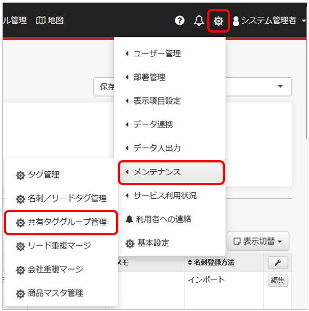Open the help question mark icon
Viewport: 309px width, 311px height.
[x=180, y=20]
